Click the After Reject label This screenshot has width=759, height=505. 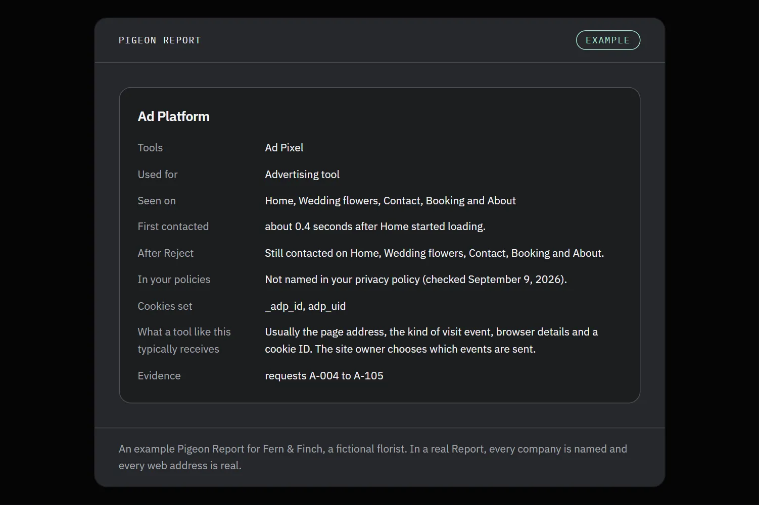tap(165, 253)
